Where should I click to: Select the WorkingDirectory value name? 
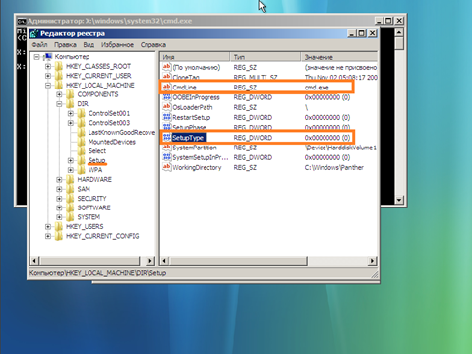tap(197, 168)
